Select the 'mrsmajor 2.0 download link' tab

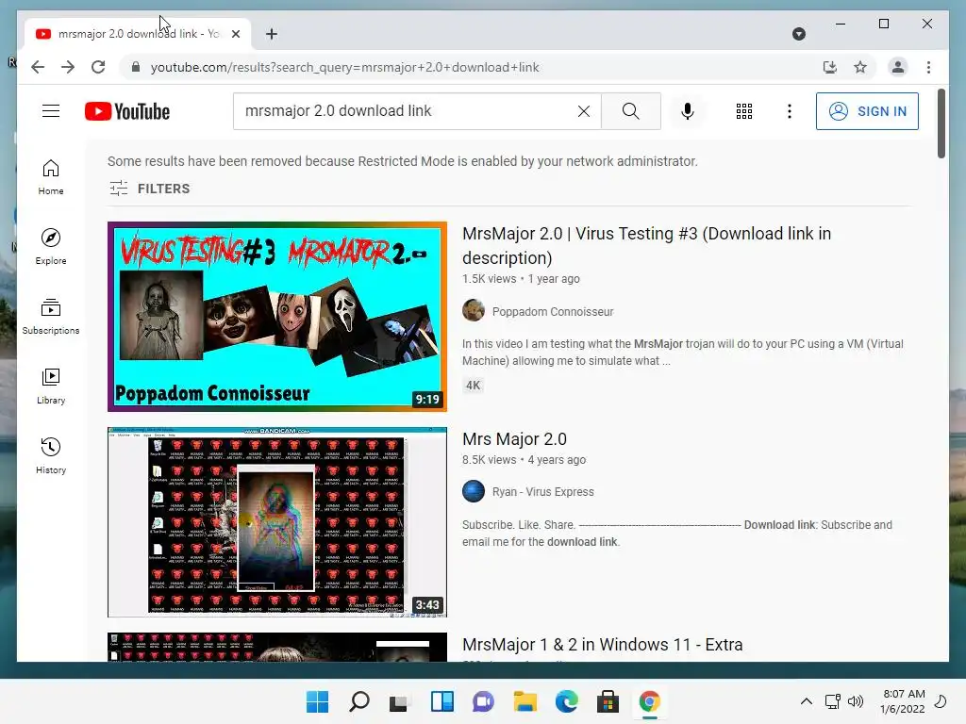[138, 34]
